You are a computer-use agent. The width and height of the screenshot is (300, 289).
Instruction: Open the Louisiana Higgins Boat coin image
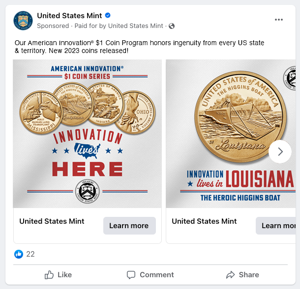(x=231, y=133)
